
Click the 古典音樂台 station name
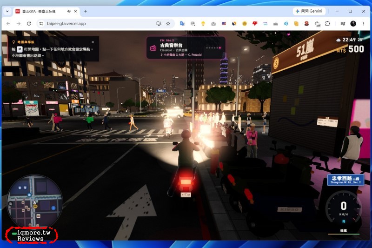[171, 45]
